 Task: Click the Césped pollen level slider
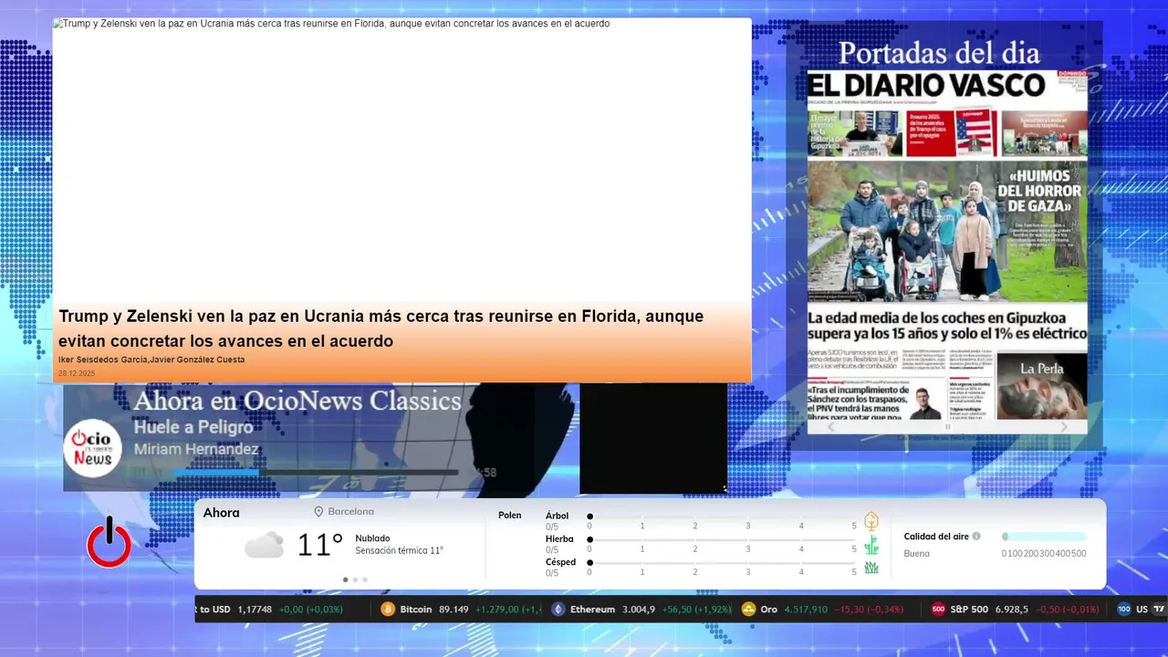(x=722, y=562)
